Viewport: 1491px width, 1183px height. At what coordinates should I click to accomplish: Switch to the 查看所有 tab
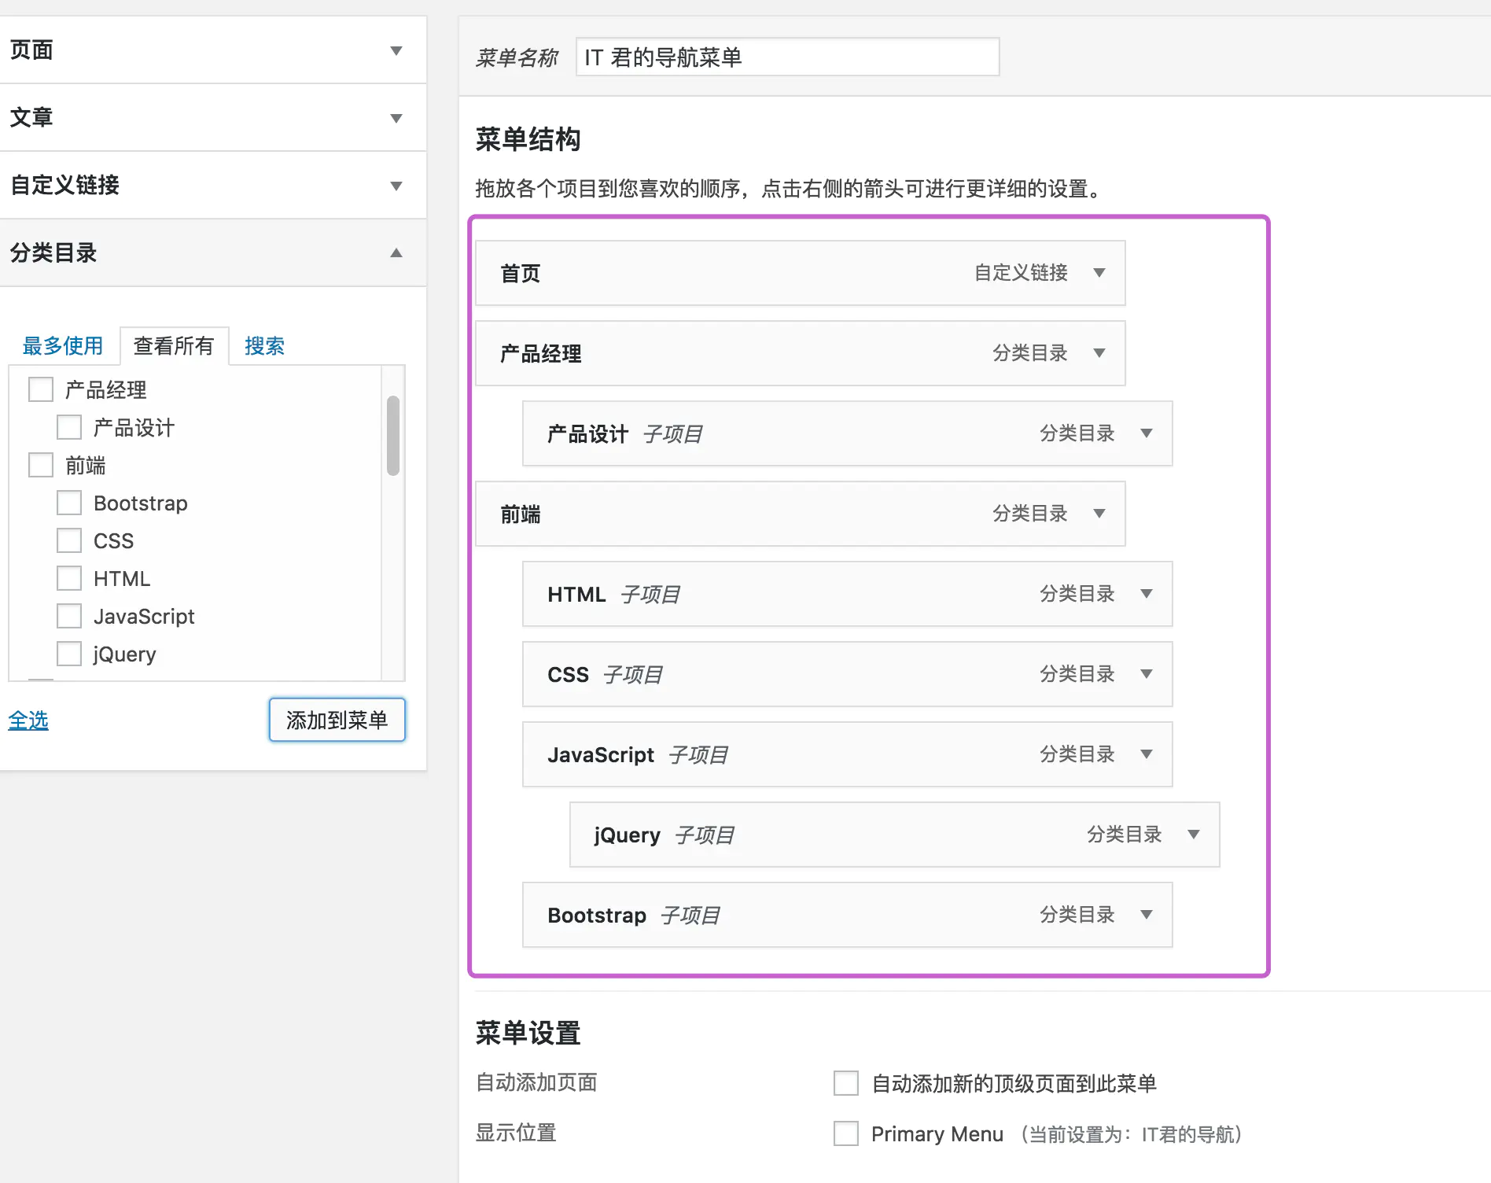click(174, 346)
